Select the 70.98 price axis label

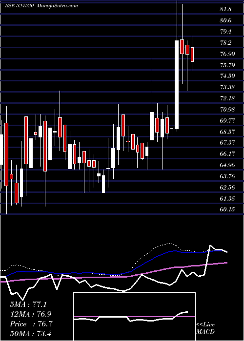[227, 110]
